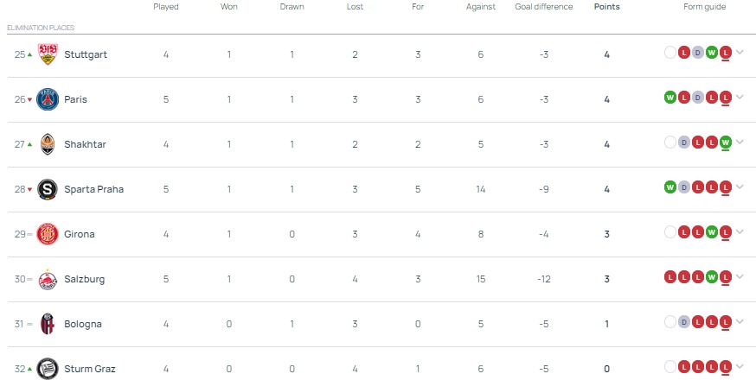This screenshot has height=380, width=756.
Task: Open the Shakhtar team name link
Action: point(85,144)
